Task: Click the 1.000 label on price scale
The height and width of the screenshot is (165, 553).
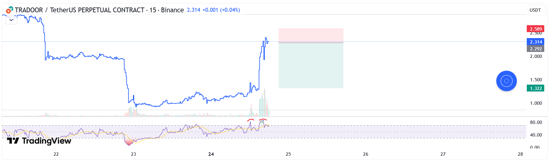Action: [536, 103]
